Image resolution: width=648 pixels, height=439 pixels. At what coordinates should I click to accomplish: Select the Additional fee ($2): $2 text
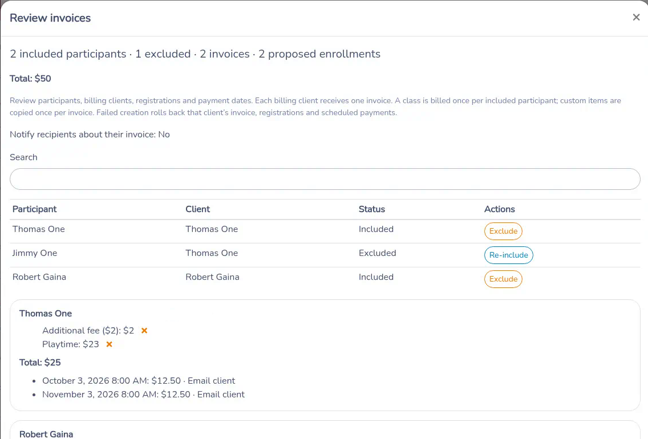[88, 330]
